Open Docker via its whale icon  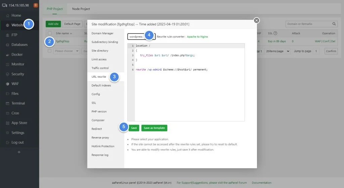tap(7, 55)
